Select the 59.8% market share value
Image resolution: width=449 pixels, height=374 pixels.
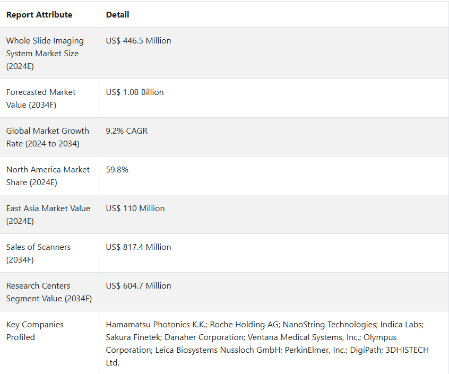117,169
